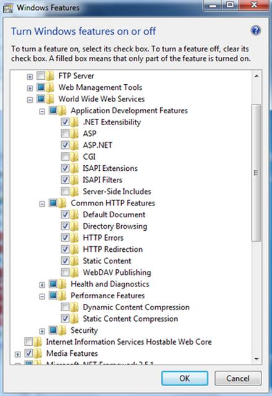Check the Server-Side Includes checkbox
The image size is (272, 396).
[x=66, y=191]
